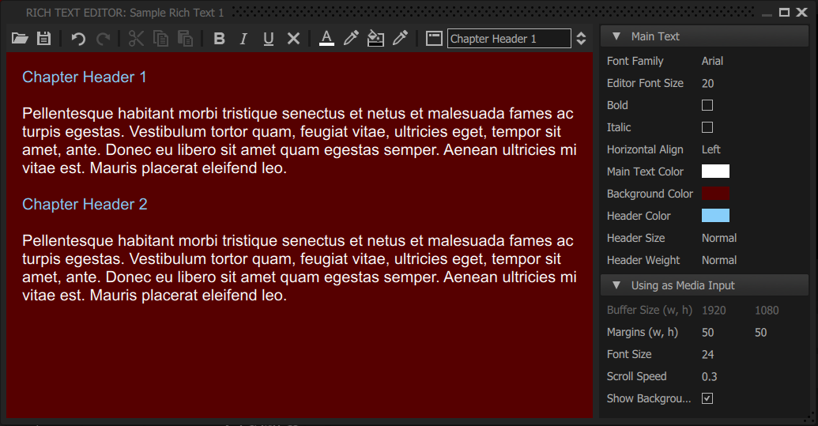Viewport: 818px width, 426px height.
Task: Pick background color with second eyedropper
Action: [400, 38]
